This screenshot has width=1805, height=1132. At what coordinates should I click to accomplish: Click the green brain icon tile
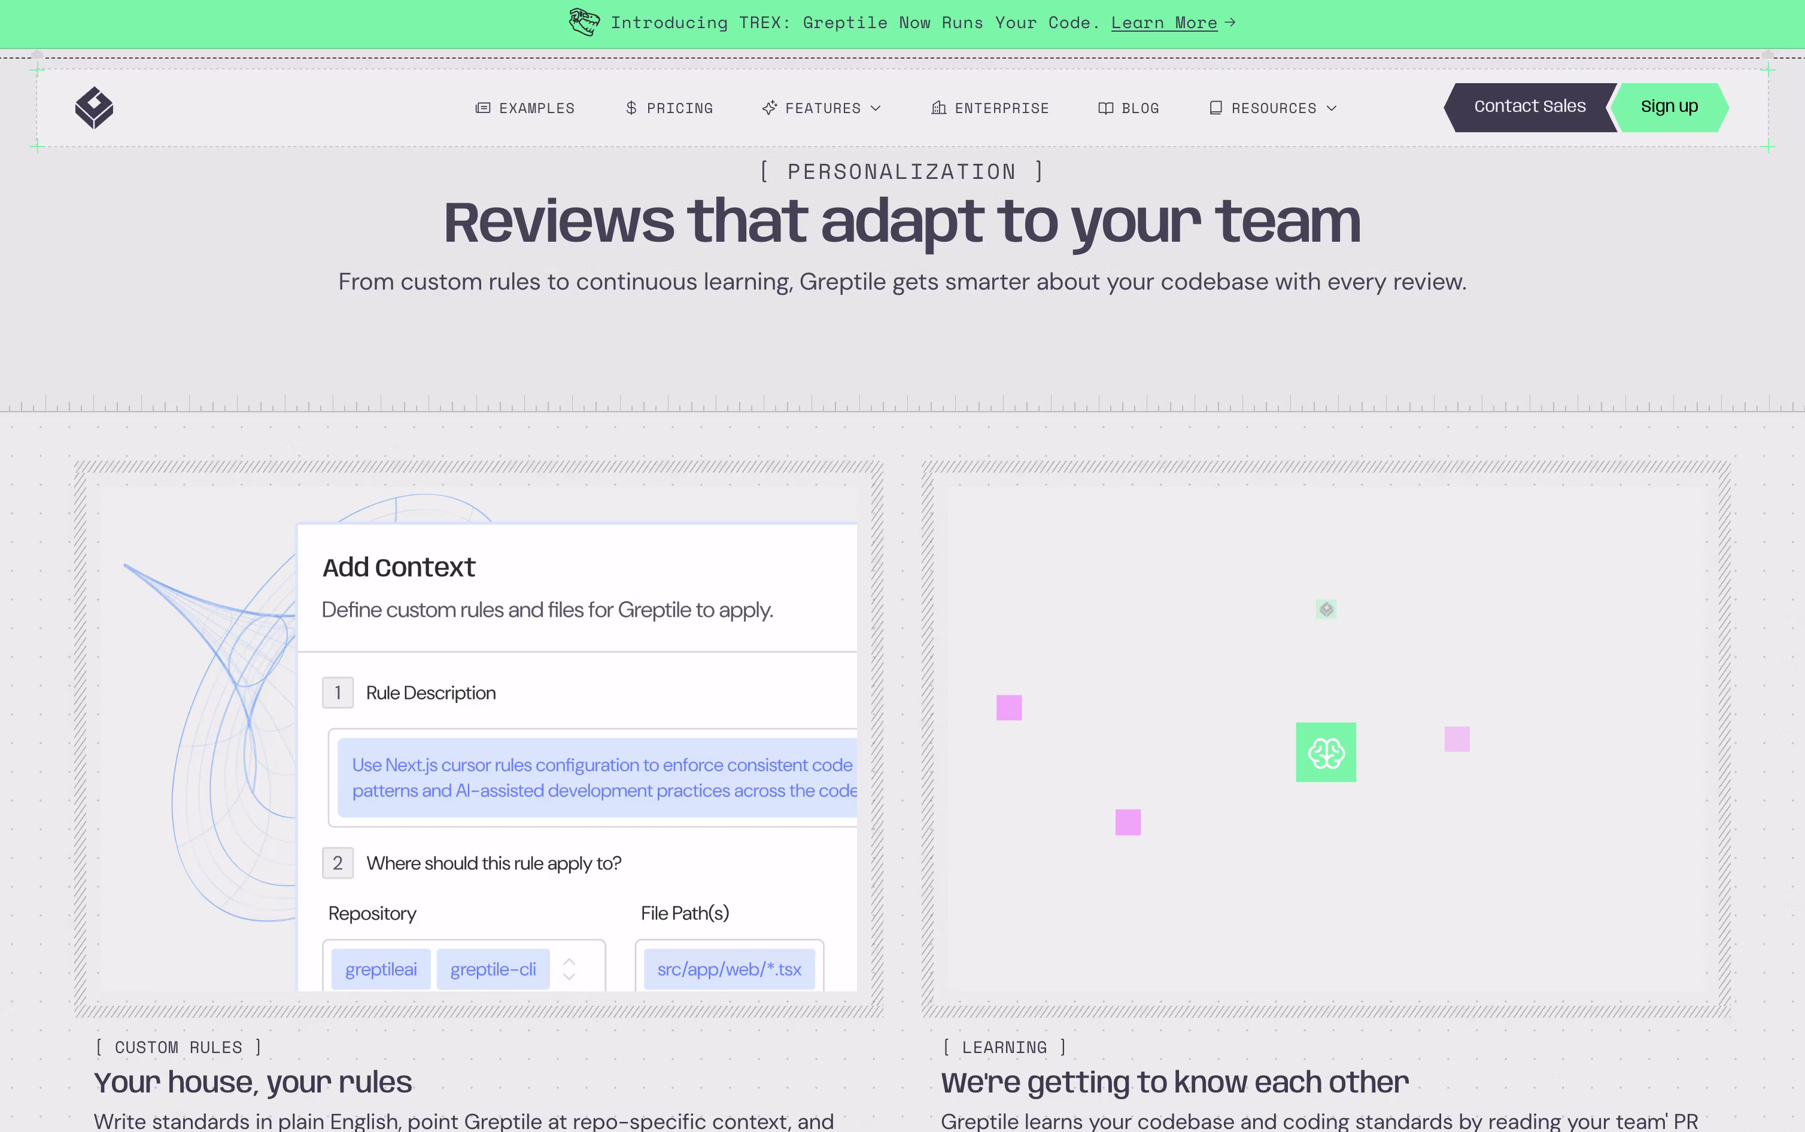[x=1326, y=751]
